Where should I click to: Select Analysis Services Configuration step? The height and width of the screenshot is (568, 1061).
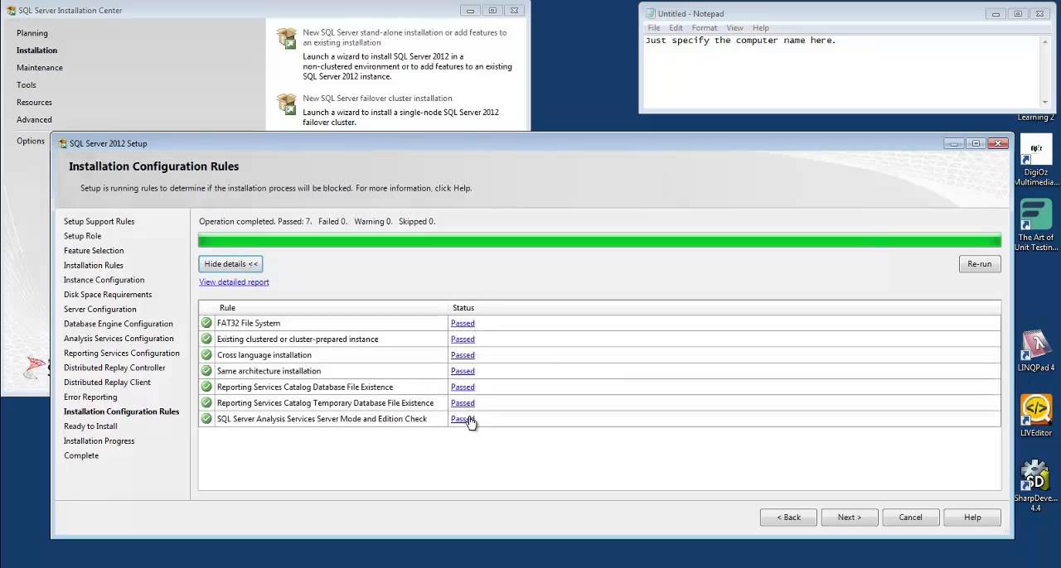(119, 339)
